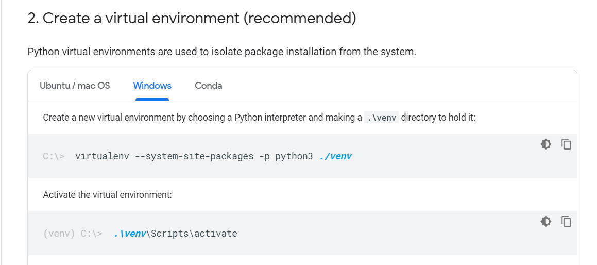Click python3 in the virtualenv command
This screenshot has height=265, width=597.
pyautogui.click(x=294, y=156)
